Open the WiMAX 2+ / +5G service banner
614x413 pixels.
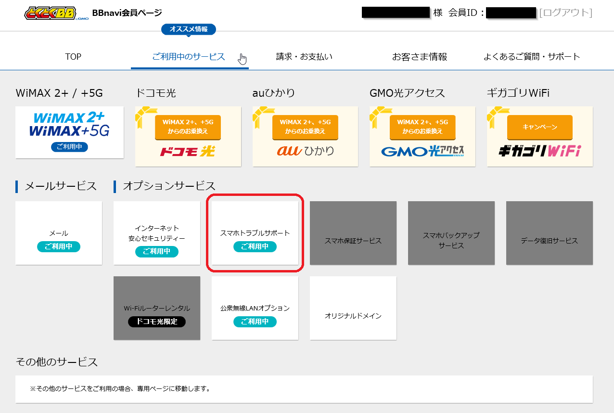[69, 132]
